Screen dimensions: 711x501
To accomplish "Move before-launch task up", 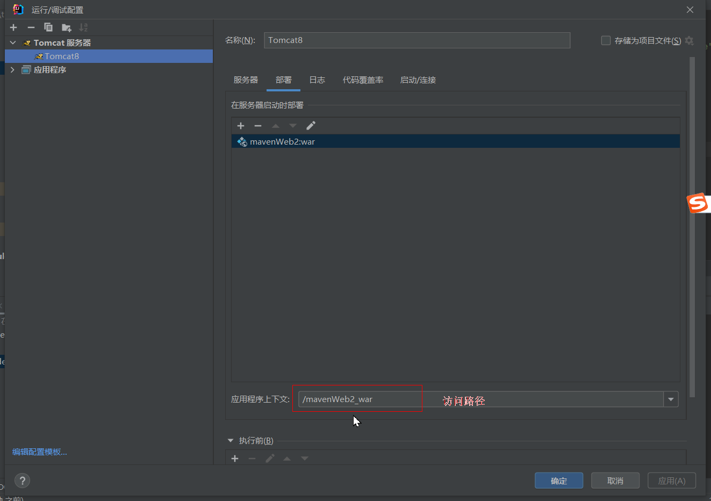I will (287, 459).
